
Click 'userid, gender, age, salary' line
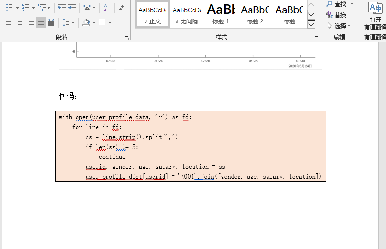(x=155, y=167)
